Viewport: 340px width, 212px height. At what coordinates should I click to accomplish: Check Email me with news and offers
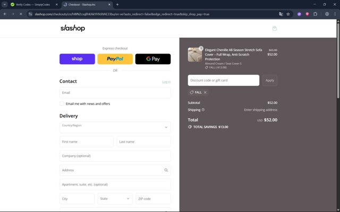62,104
